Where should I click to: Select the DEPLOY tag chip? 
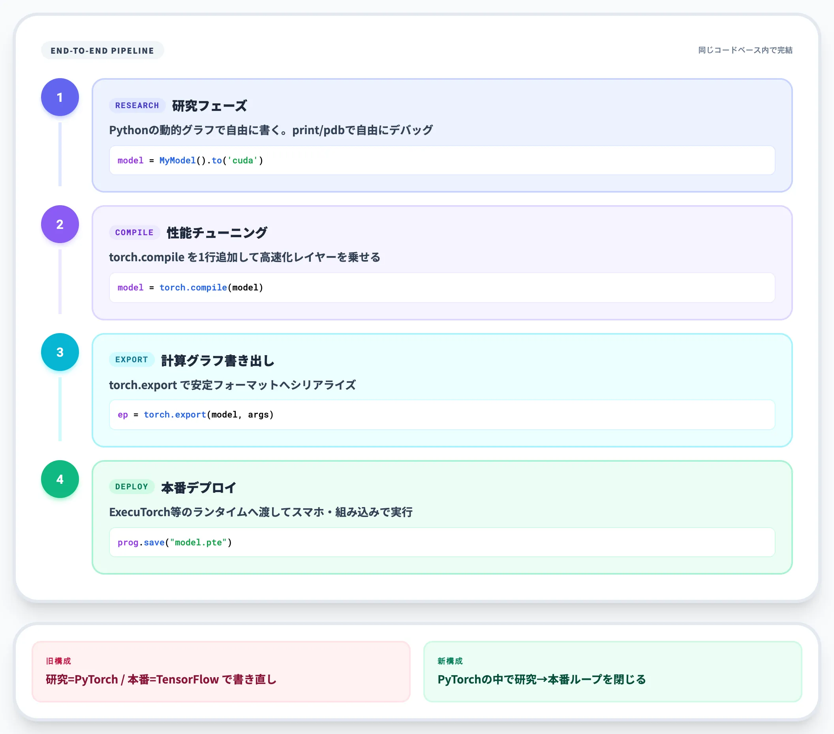pos(131,487)
